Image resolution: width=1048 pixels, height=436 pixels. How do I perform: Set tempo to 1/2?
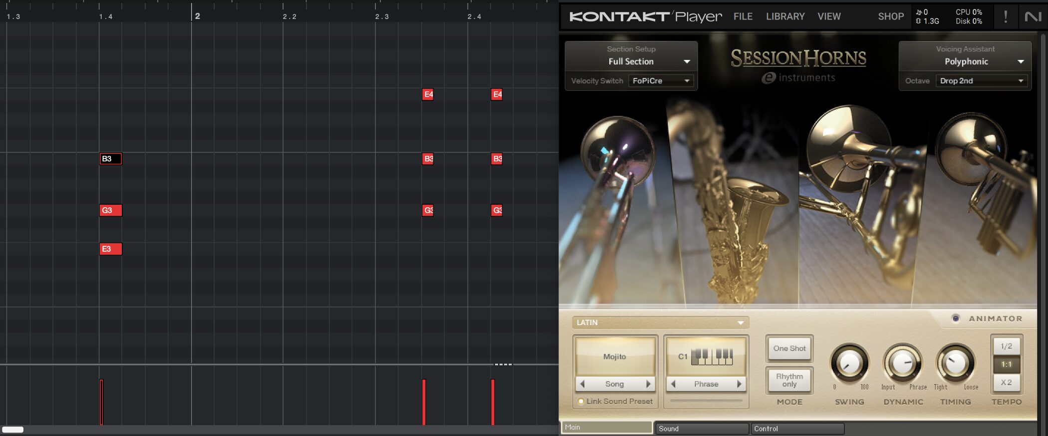tap(1006, 346)
